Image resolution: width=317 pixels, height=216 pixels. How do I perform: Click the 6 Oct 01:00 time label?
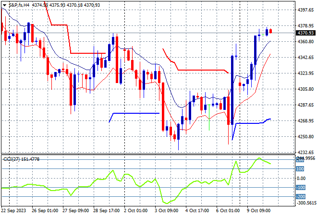tap(228, 211)
